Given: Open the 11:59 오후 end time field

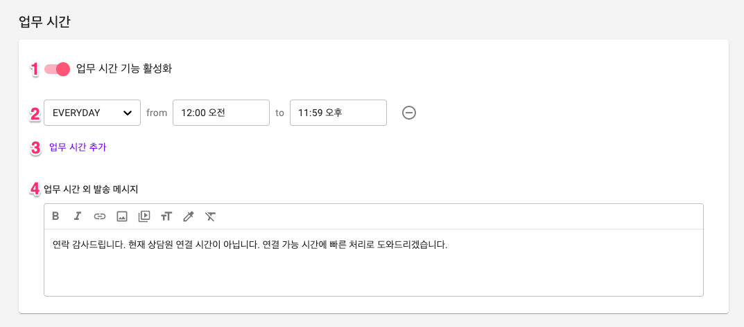Looking at the screenshot, I should [338, 113].
